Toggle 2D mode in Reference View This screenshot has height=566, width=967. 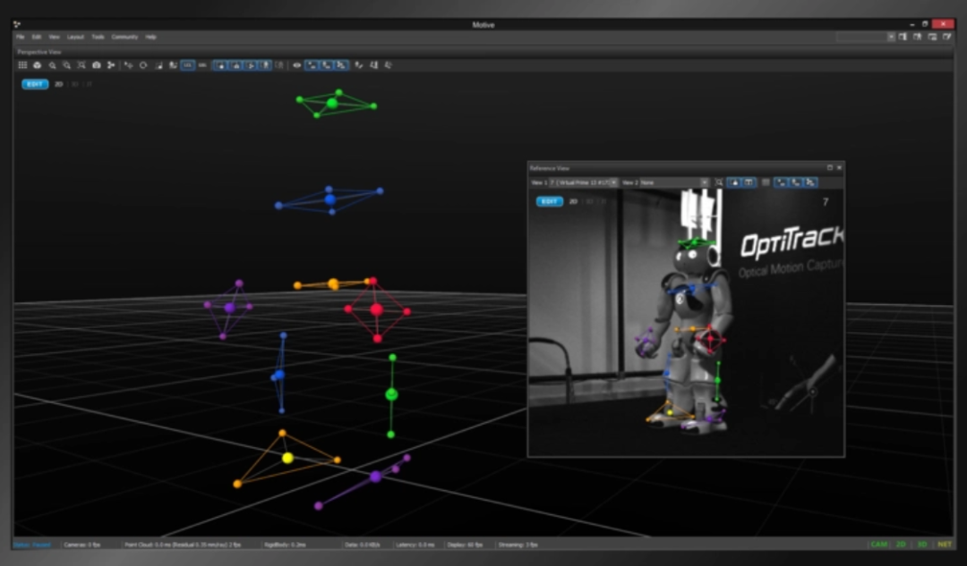[x=573, y=202]
